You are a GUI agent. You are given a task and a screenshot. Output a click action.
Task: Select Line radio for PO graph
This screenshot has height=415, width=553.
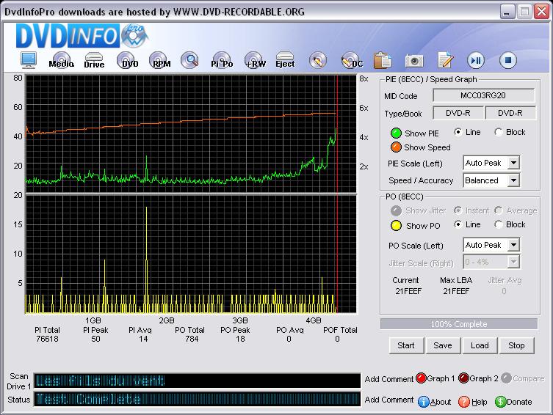tap(458, 224)
